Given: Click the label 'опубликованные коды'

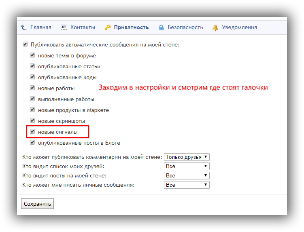Looking at the screenshot, I should click(67, 78).
